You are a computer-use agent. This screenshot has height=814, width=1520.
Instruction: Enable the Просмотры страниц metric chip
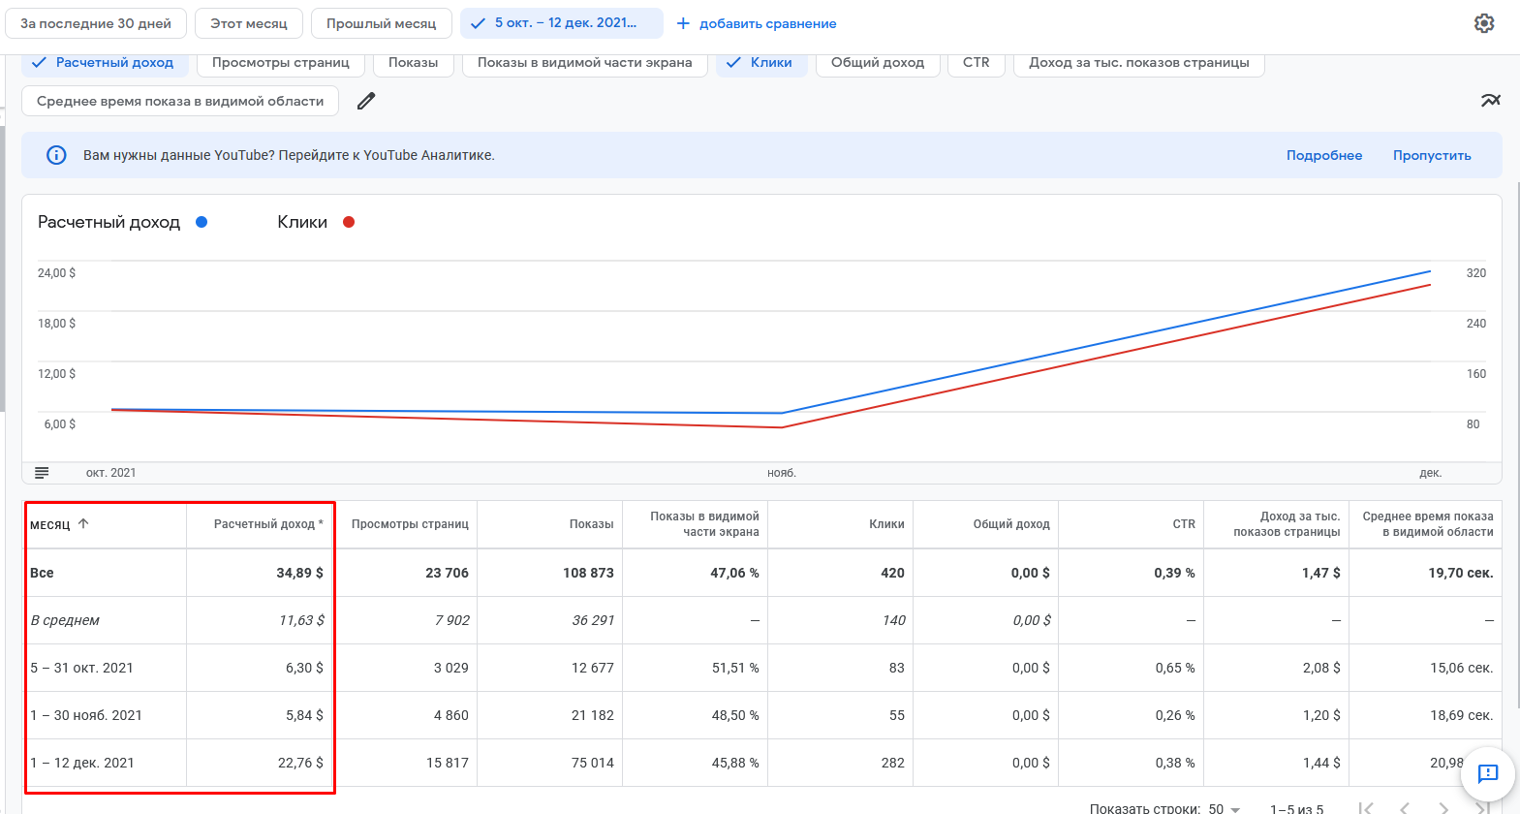[280, 63]
